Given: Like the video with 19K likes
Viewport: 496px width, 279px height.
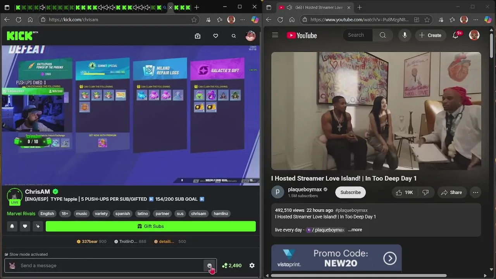Looking at the screenshot, I should (x=404, y=192).
